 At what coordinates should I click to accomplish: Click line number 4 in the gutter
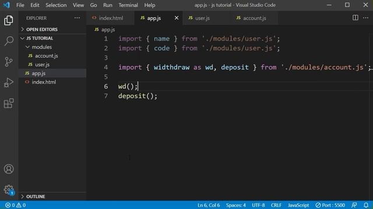pos(105,67)
